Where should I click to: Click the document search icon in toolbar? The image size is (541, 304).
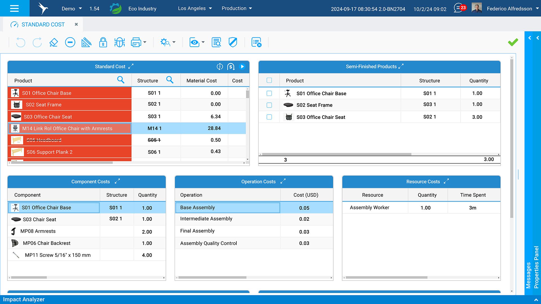coord(216,43)
